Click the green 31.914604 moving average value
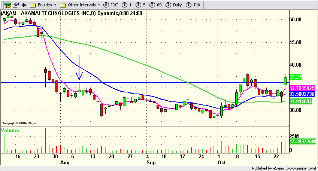Screen dimensions: 318x171 [x=300, y=101]
